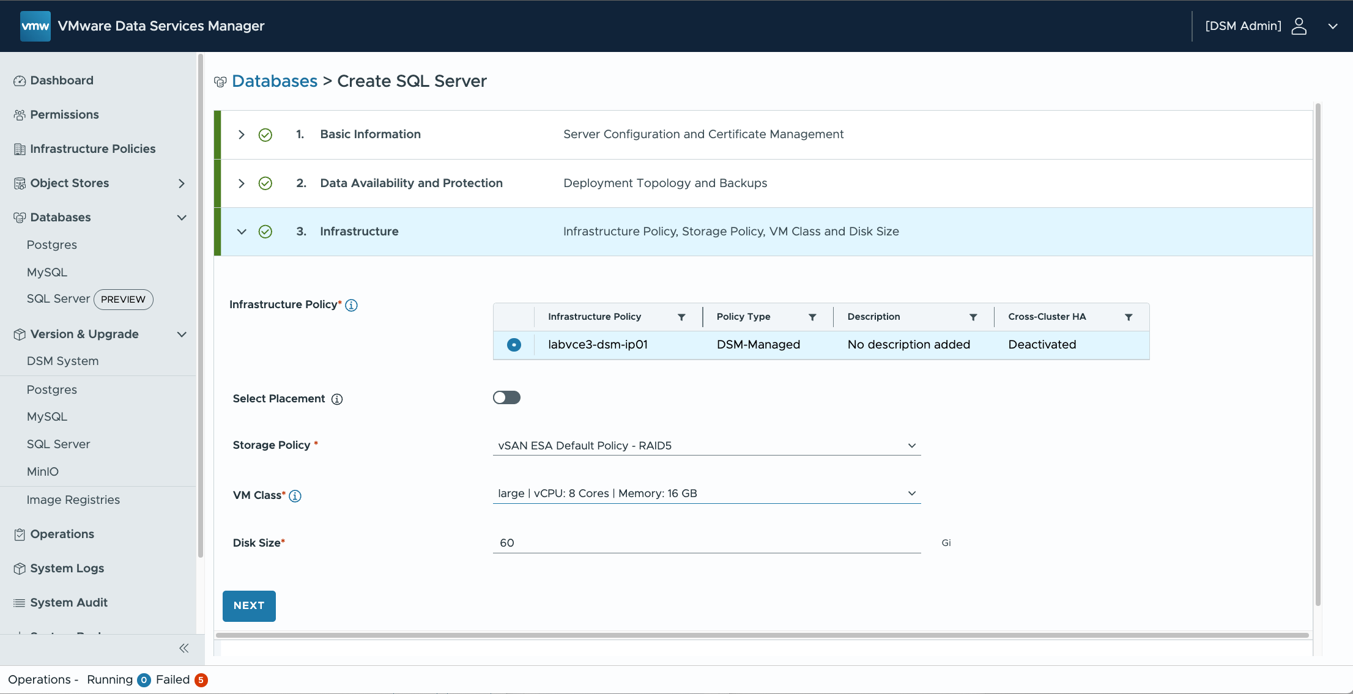Click the Disk Size input field

point(706,543)
